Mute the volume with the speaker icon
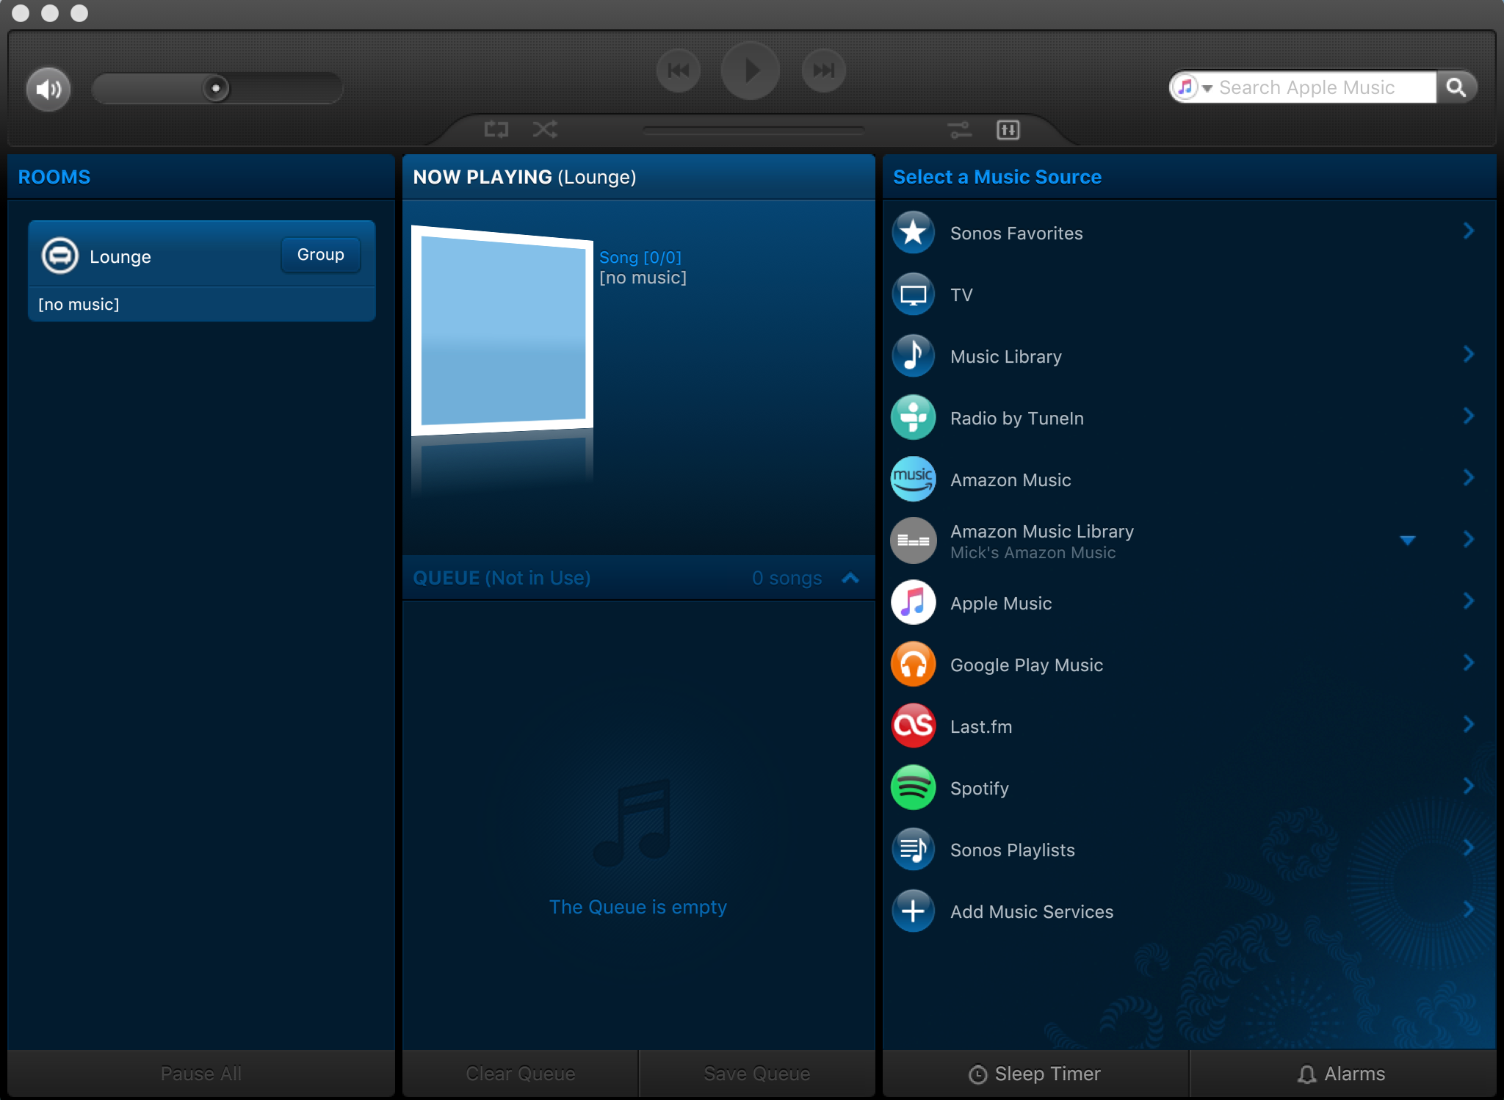Screen dimensions: 1504x1100 click(x=48, y=89)
